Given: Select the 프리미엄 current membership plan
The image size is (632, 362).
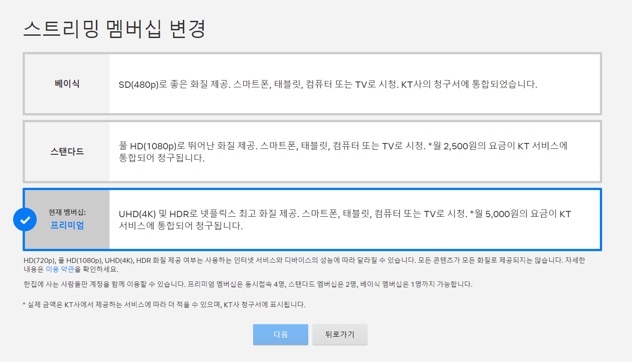Looking at the screenshot, I should click(x=312, y=219).
